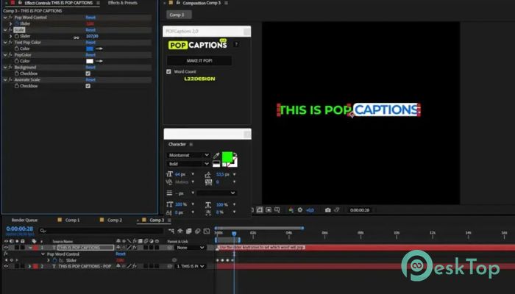The width and height of the screenshot is (515, 294).
Task: Open Composition panel menu icon
Action: 226,3
